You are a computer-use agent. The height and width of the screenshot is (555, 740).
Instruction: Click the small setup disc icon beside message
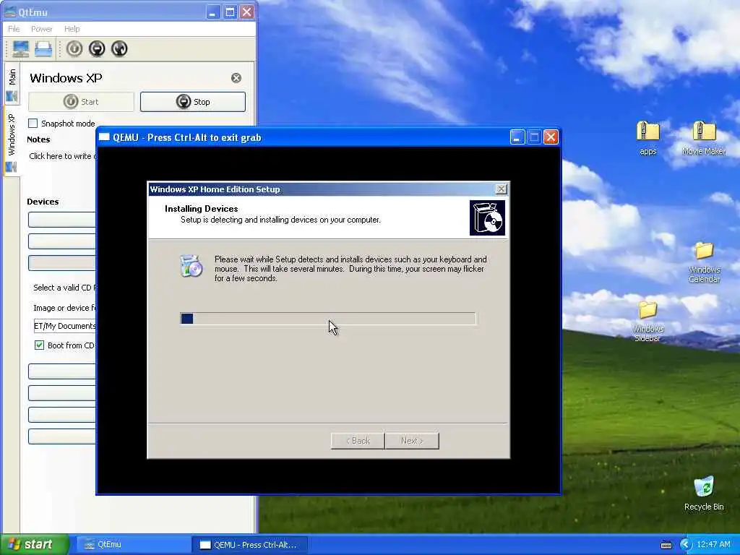point(191,266)
